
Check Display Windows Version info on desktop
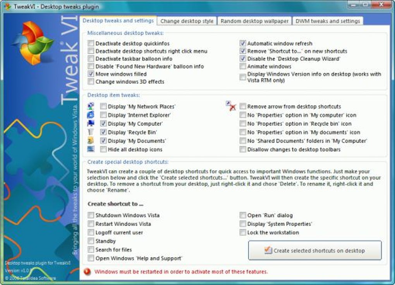click(242, 77)
